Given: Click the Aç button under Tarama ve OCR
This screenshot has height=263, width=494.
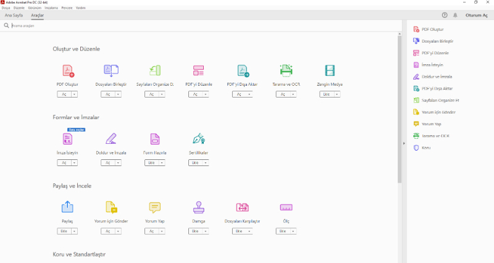Looking at the screenshot, I should click(x=283, y=94).
